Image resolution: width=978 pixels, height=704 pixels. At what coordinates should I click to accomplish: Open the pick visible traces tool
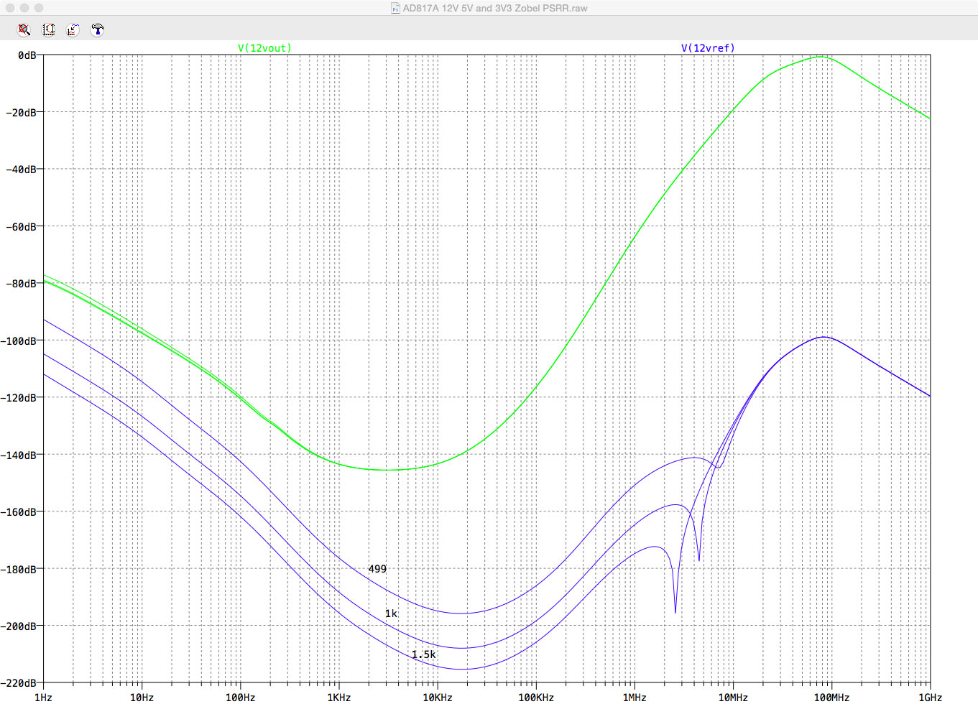click(x=73, y=29)
